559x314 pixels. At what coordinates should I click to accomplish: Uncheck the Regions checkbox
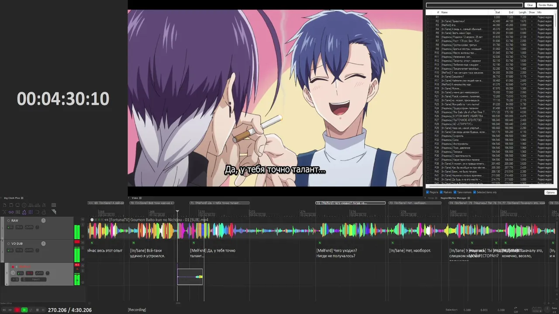(428, 192)
